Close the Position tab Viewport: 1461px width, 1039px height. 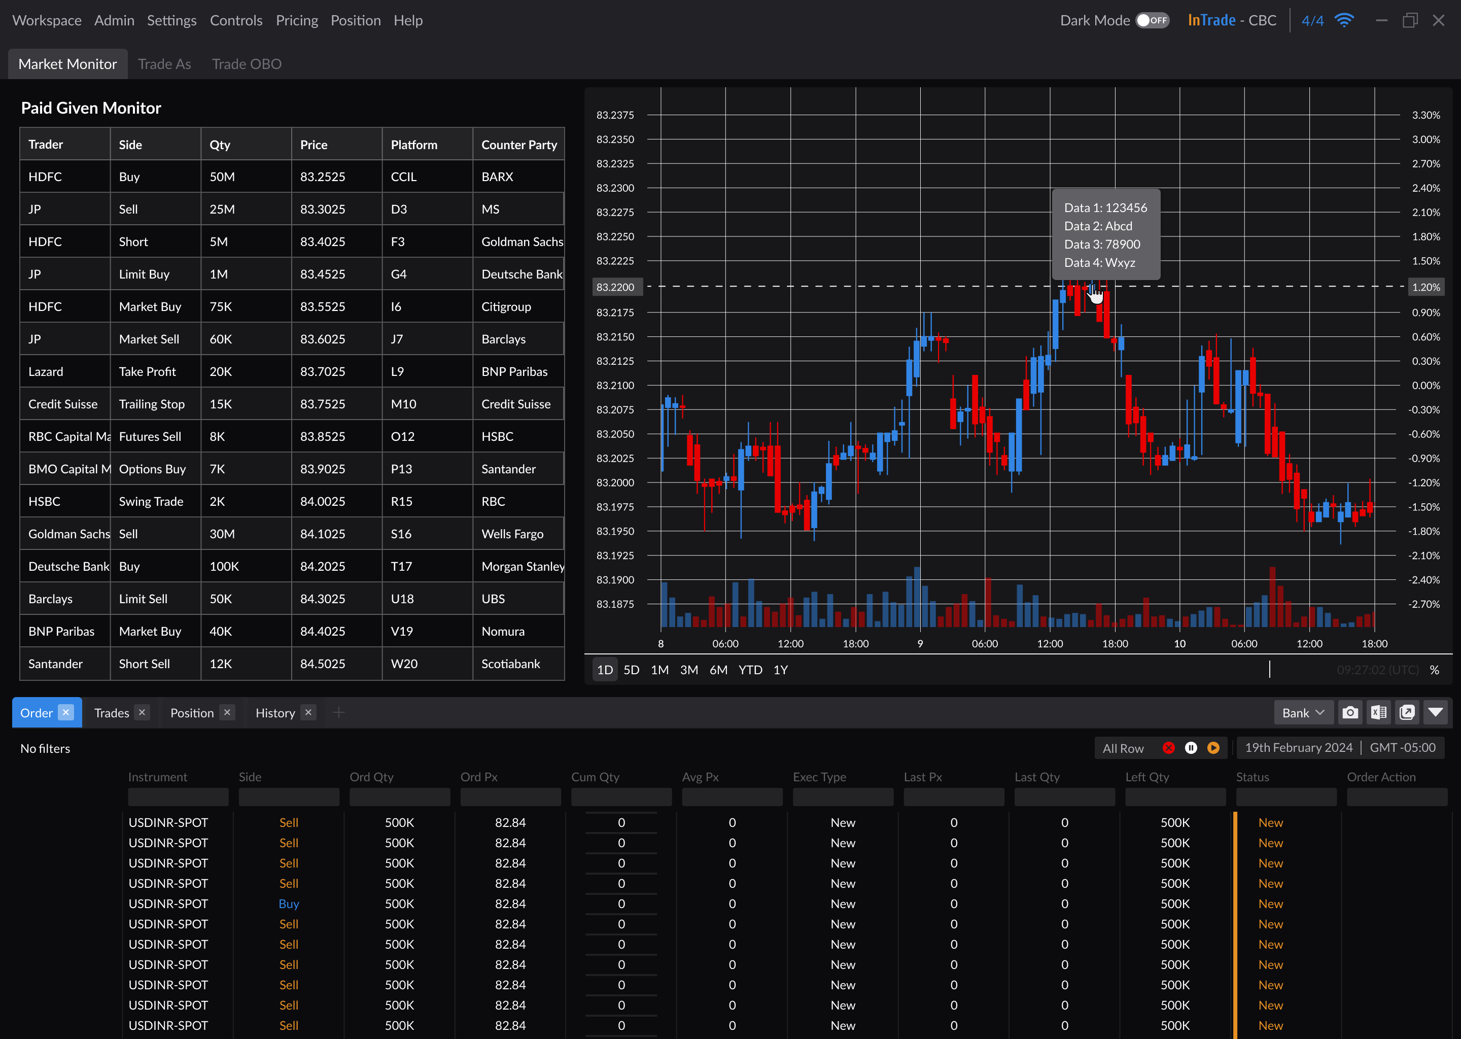[227, 712]
